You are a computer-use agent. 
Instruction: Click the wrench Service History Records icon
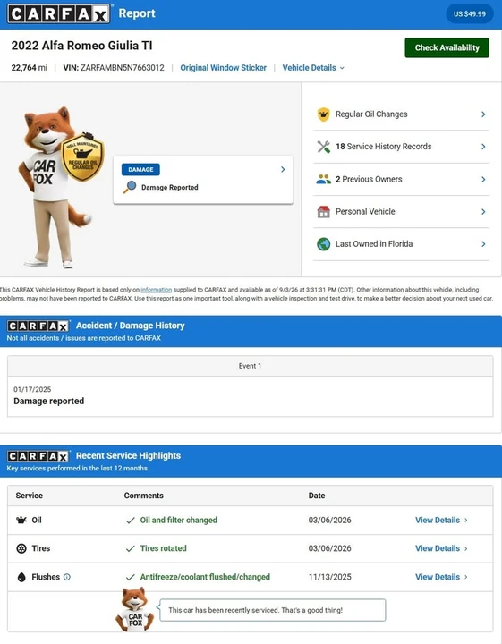(x=324, y=147)
